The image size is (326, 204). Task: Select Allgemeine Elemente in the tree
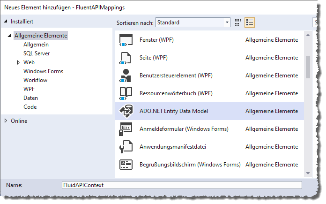coord(41,36)
